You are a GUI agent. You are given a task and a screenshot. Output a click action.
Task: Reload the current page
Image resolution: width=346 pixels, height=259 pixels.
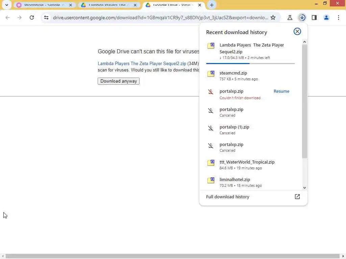[x=32, y=18]
